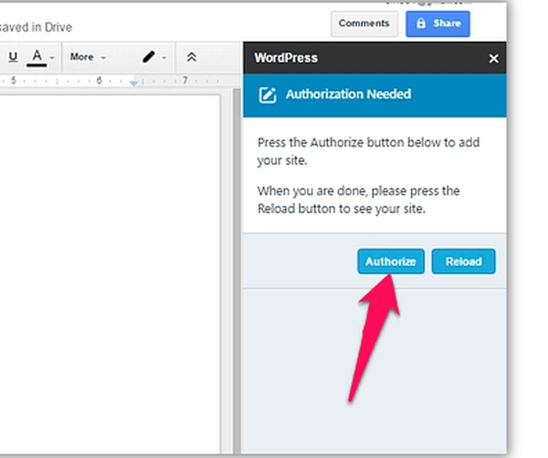Select the pencil editing mode icon

coord(149,57)
